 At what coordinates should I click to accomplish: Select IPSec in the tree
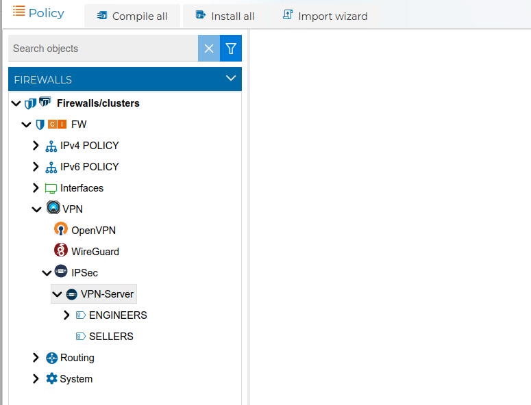click(x=85, y=273)
